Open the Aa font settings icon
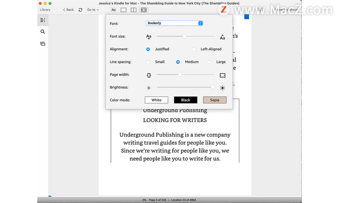 pos(114,10)
